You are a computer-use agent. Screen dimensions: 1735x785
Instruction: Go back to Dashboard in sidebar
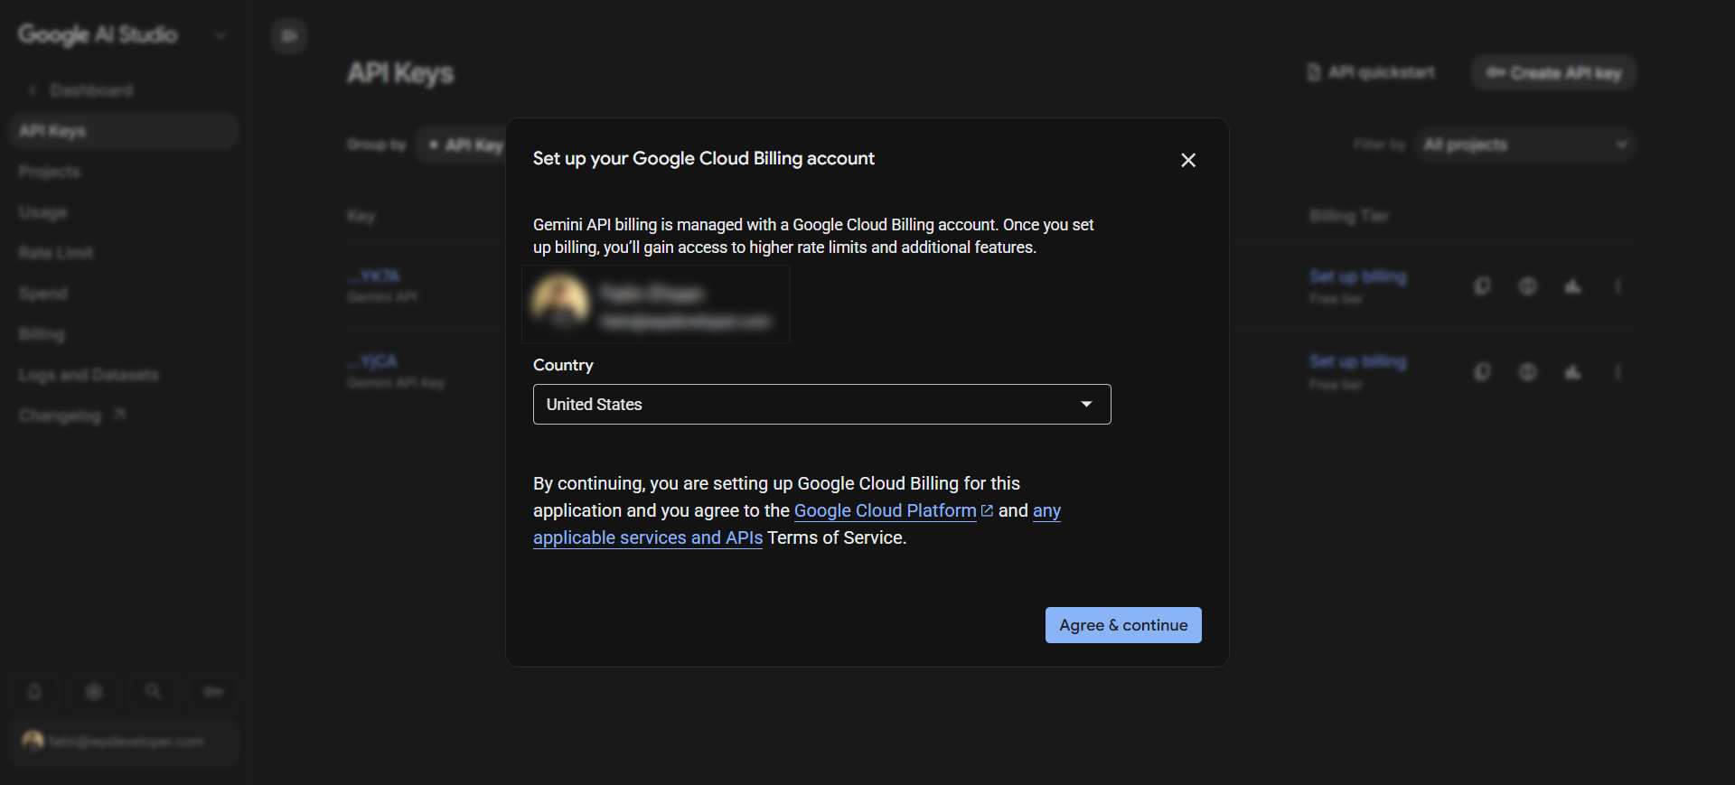[x=81, y=90]
